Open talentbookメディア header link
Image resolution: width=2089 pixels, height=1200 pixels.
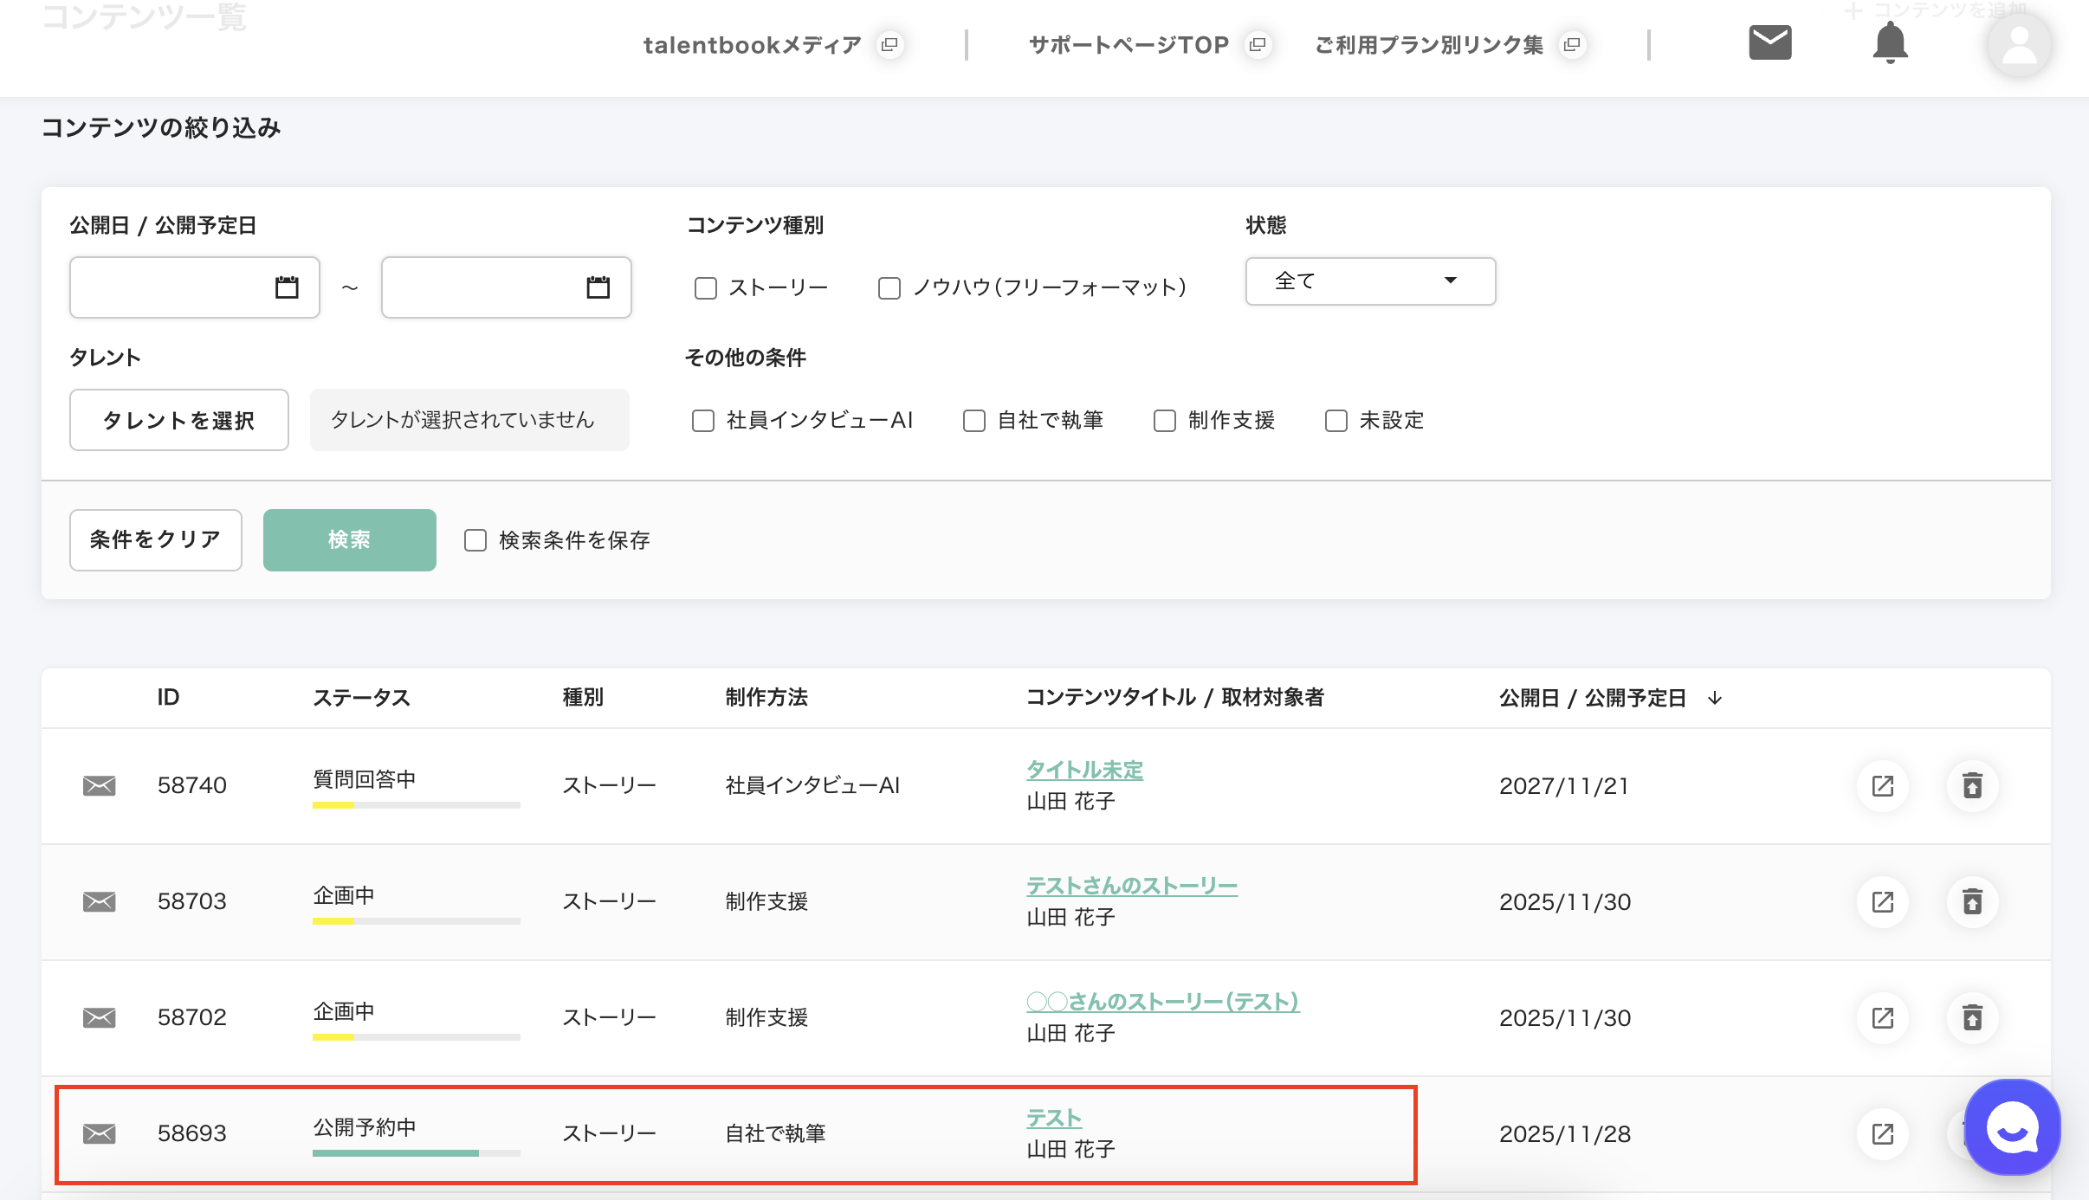[x=752, y=45]
